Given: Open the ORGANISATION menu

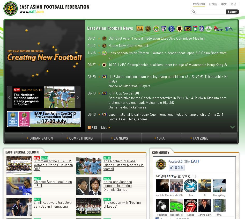Looking at the screenshot, I should coord(42,138).
